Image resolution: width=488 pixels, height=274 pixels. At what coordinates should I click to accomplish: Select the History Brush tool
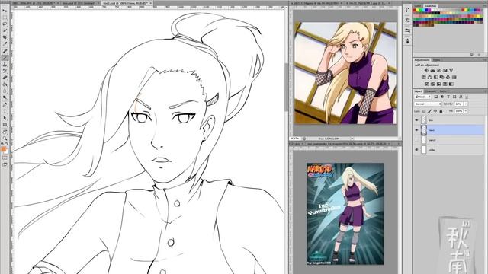coord(5,71)
